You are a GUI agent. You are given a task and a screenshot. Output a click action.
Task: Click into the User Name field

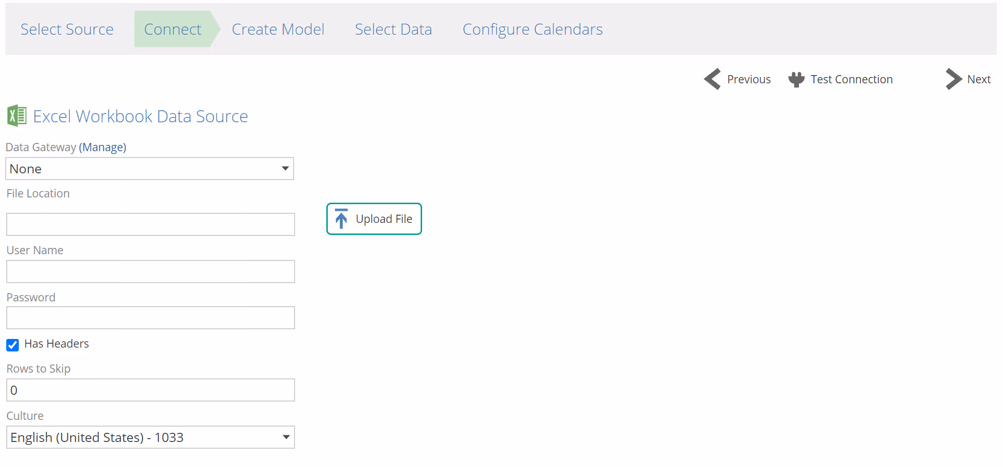[150, 272]
